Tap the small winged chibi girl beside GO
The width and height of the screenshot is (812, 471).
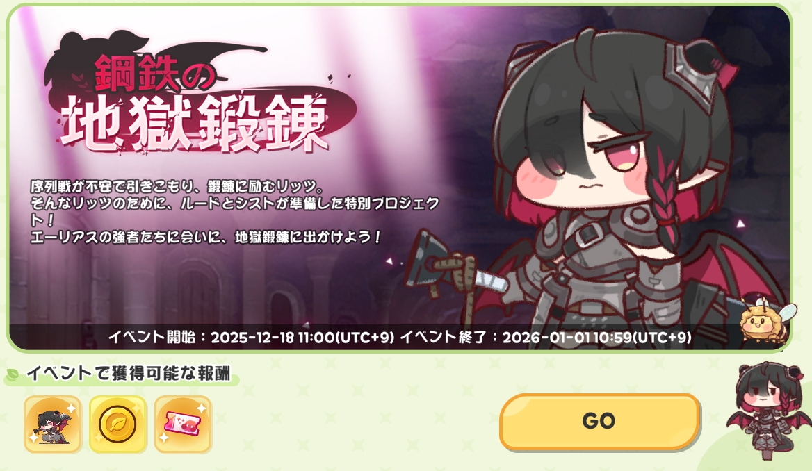click(x=770, y=411)
